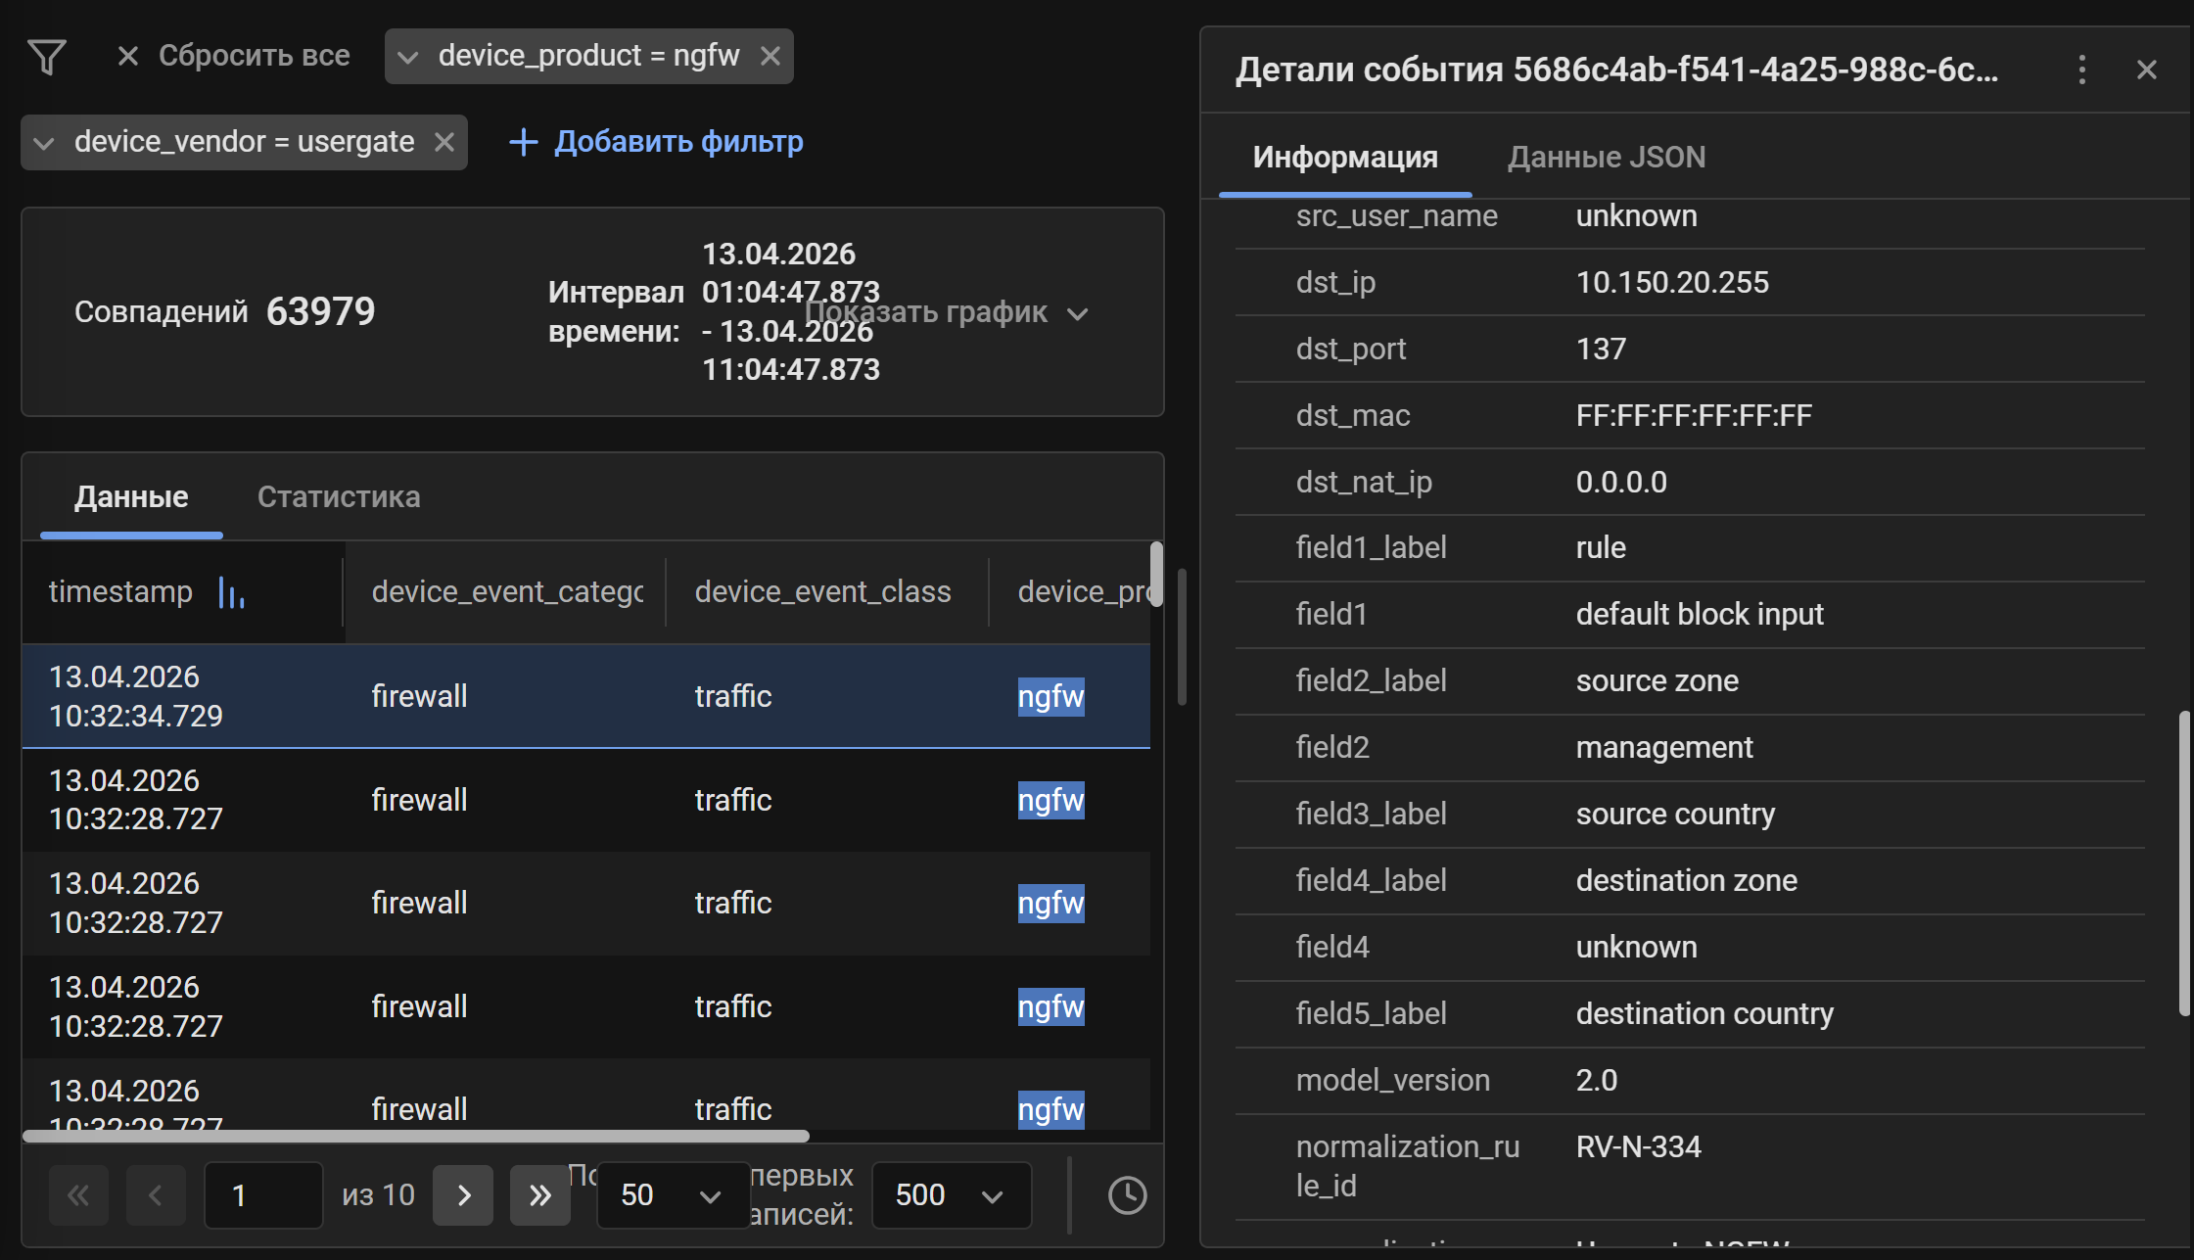Open the first-records dropdown showing 500
Screen dimensions: 2194x1260
[x=951, y=1194]
